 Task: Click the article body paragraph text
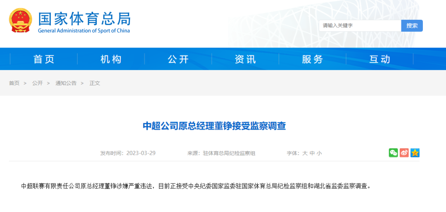click(196, 186)
